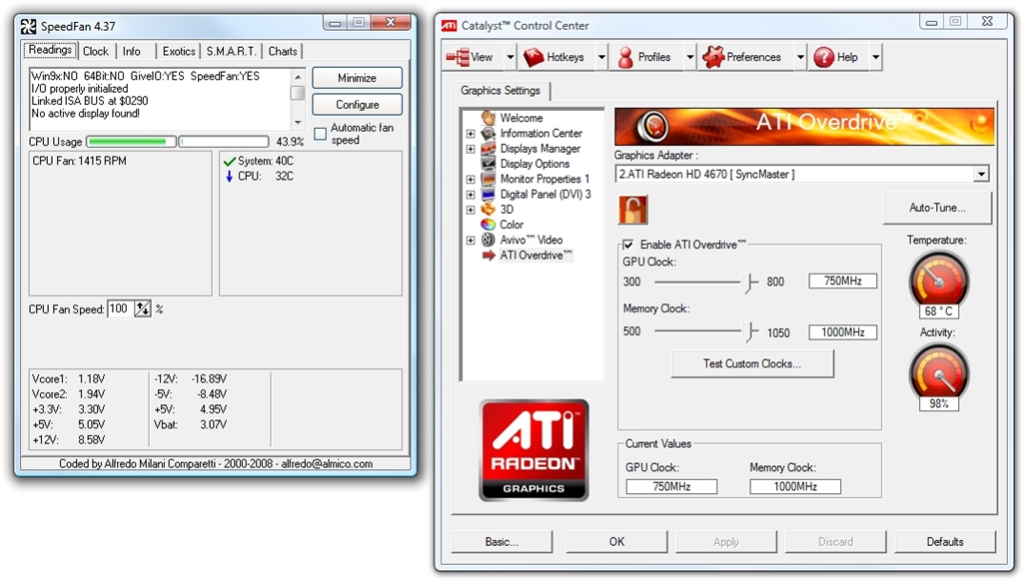Click the SpeedFan title bar app icon

(28, 26)
